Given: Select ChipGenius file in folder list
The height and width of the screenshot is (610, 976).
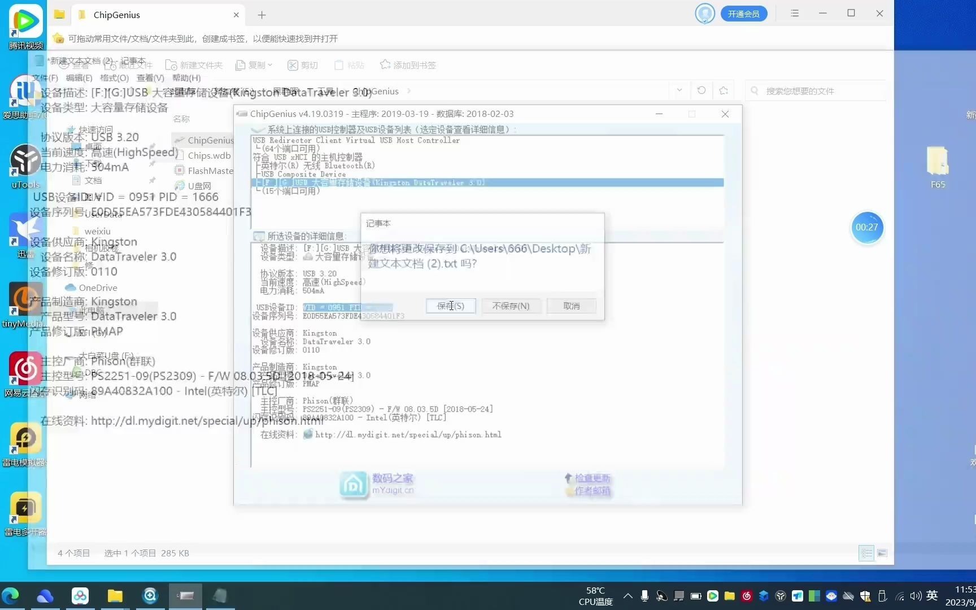Looking at the screenshot, I should tap(203, 140).
